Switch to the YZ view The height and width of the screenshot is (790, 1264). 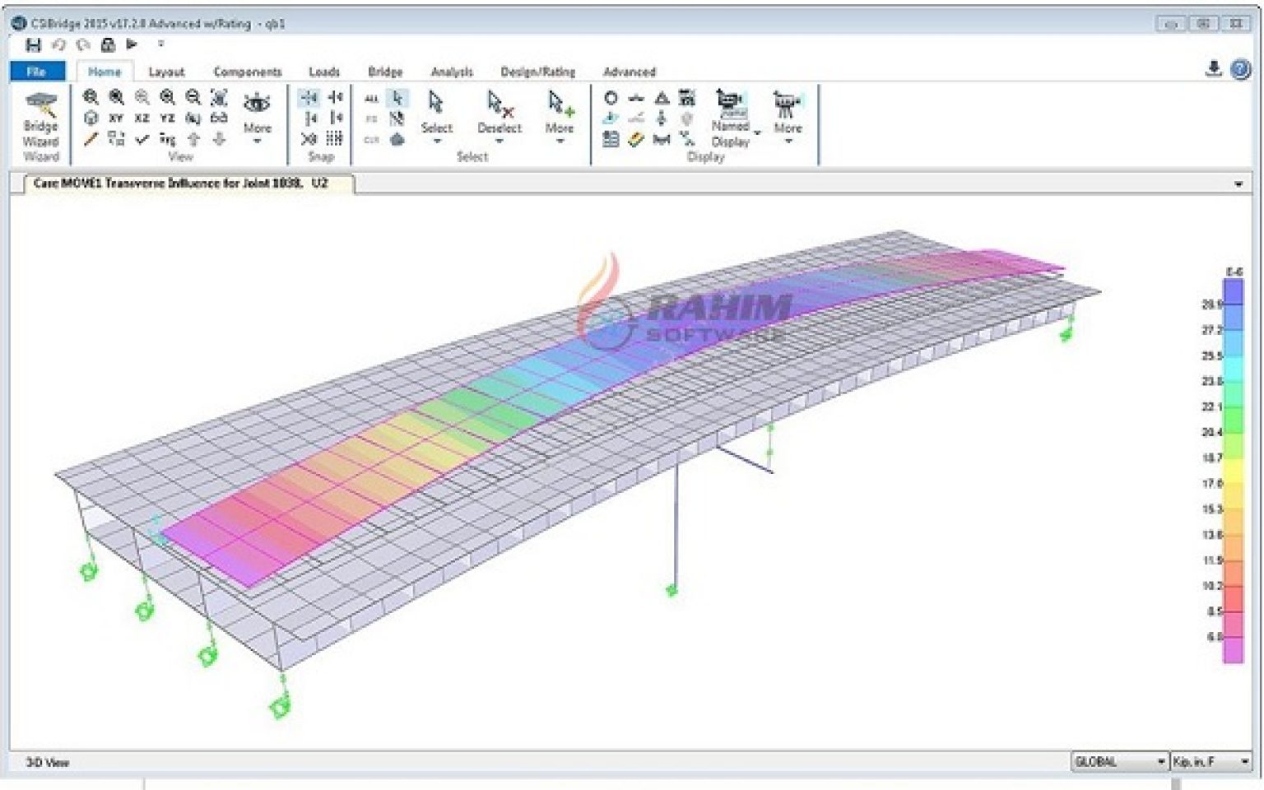pos(166,118)
